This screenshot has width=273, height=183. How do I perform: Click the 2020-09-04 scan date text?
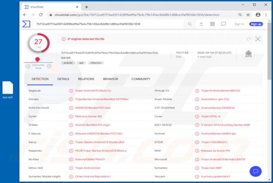click(x=214, y=53)
